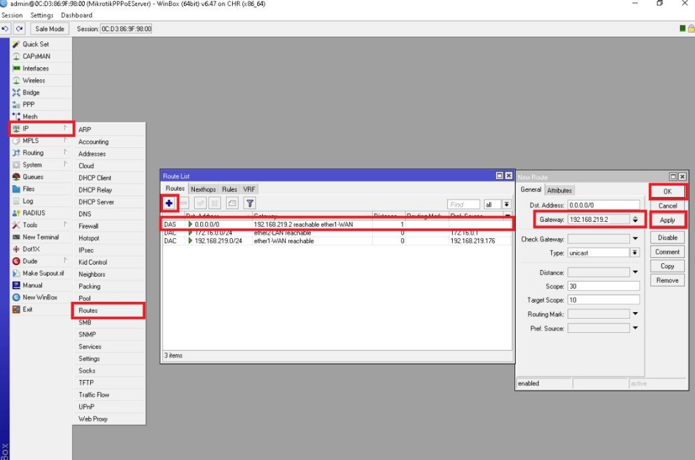Launch New Terminal from sidebar
The height and width of the screenshot is (460, 695).
click(40, 237)
